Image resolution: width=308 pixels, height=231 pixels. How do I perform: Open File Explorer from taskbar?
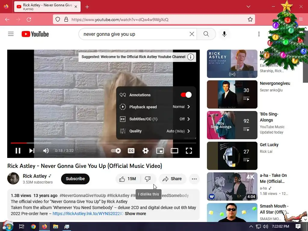[56, 226]
